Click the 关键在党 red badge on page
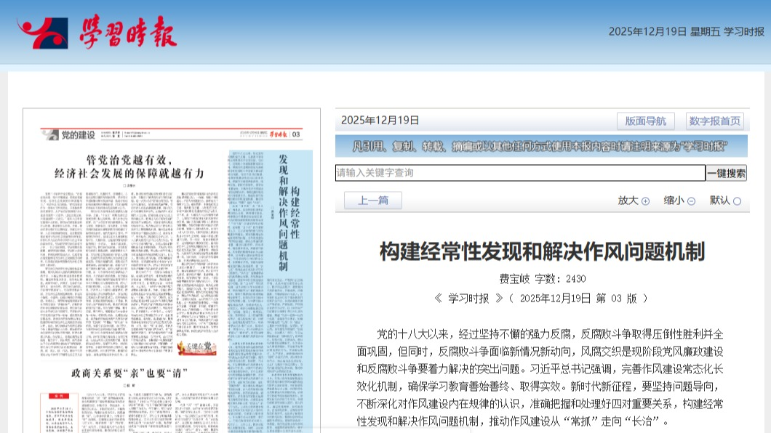Screen dimensions: 771x433 point(196,349)
